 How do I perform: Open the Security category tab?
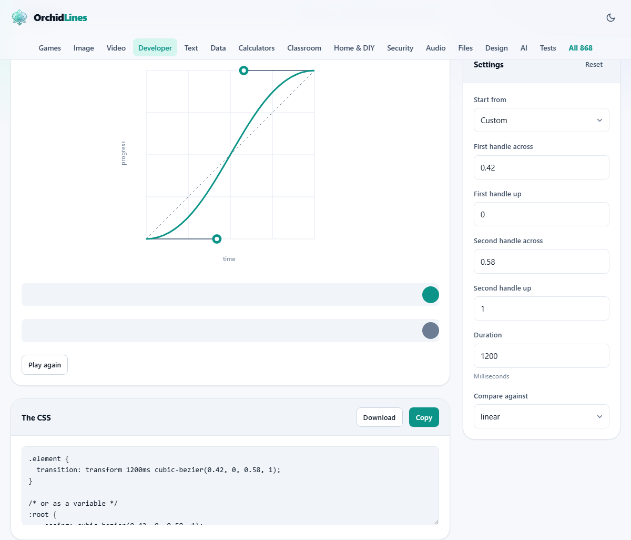click(x=400, y=48)
